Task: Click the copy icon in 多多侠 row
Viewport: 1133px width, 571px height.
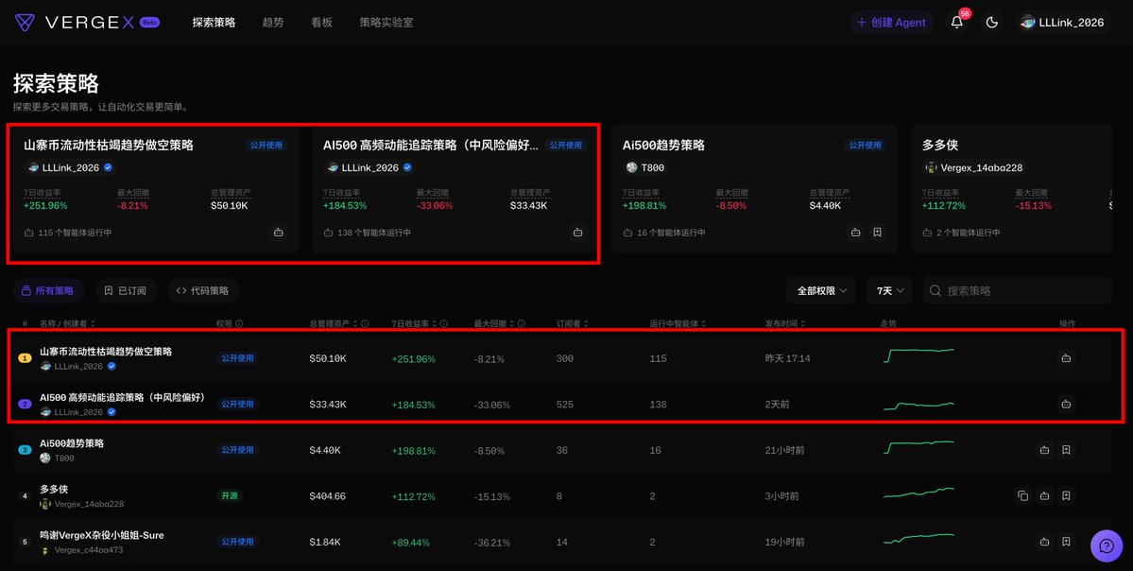Action: [1022, 495]
